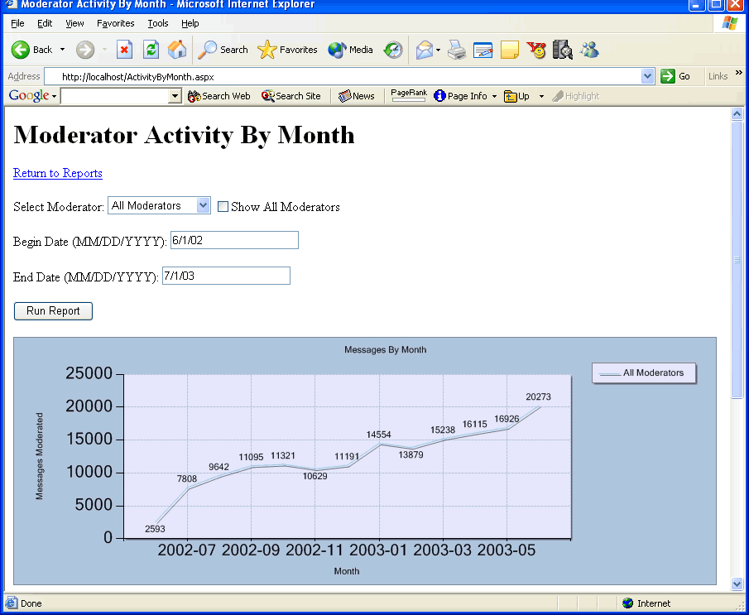
Task: Click the Mail envelope icon
Action: pos(425,50)
